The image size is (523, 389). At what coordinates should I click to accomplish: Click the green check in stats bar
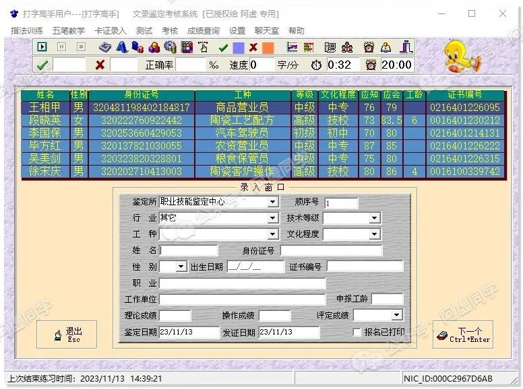pos(42,65)
